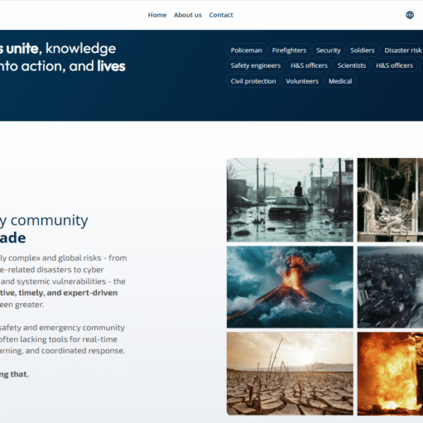Select the Soldiers tag

363,50
